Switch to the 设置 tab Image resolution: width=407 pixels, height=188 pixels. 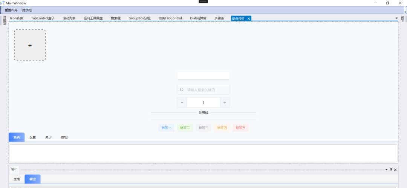coord(32,137)
